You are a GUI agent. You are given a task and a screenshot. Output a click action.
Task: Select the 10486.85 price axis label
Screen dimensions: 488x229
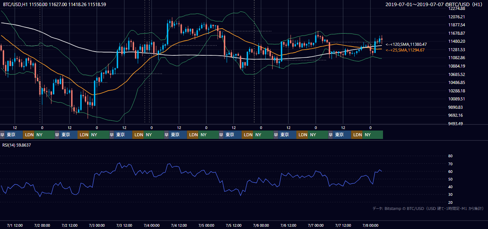pyautogui.click(x=457, y=82)
